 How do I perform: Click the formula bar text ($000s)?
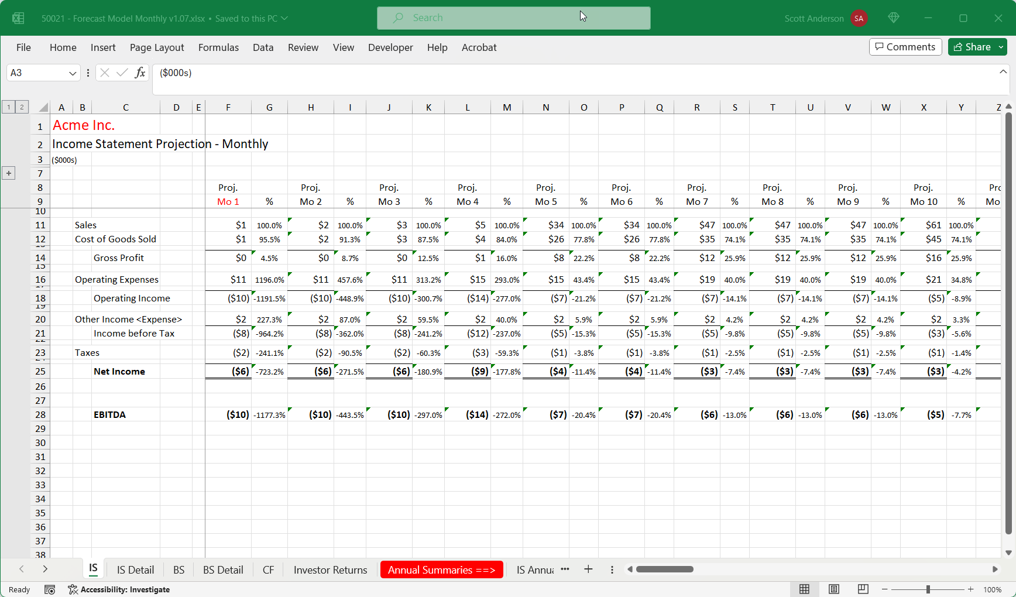point(176,73)
